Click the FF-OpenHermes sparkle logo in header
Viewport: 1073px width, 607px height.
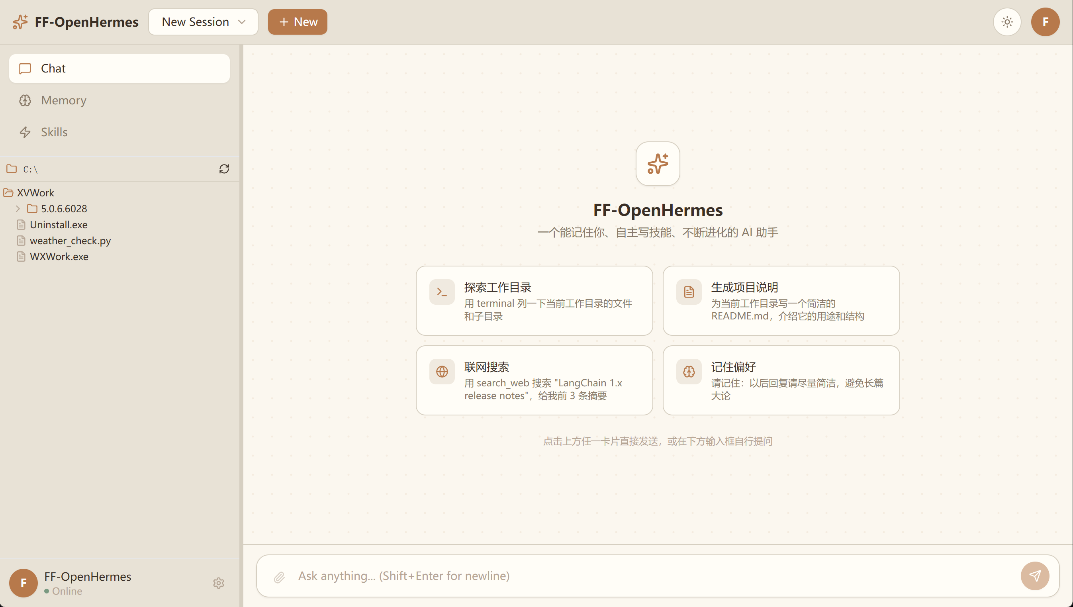[x=20, y=22]
